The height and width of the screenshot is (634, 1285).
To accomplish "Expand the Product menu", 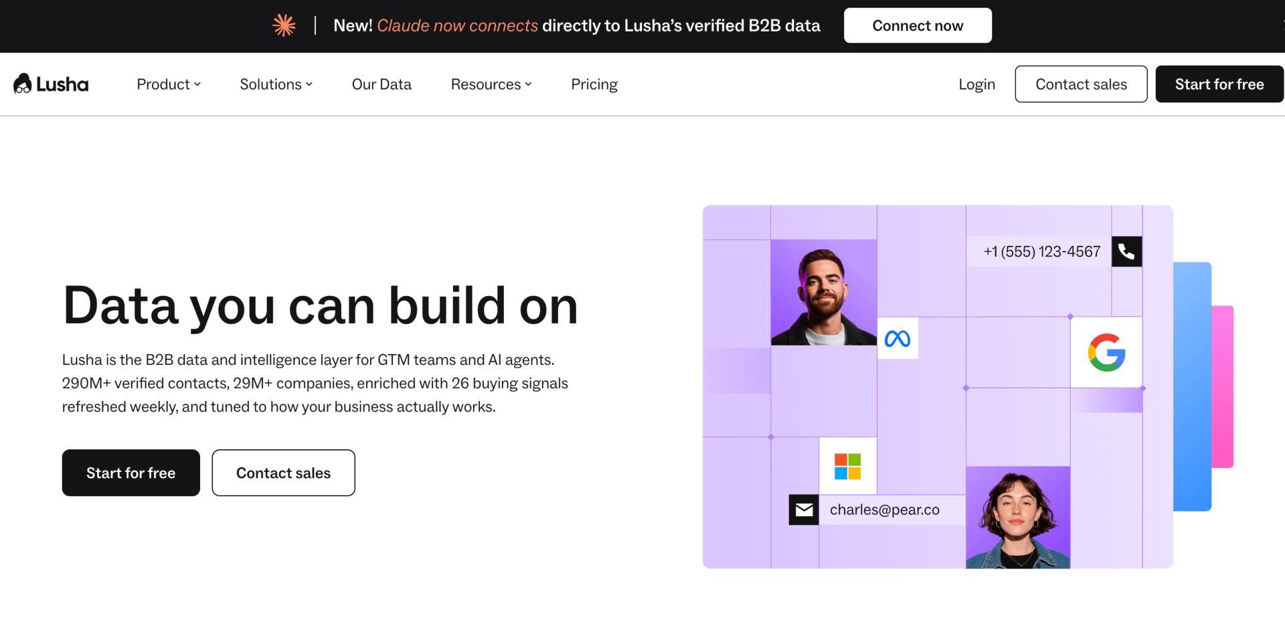I will click(169, 84).
